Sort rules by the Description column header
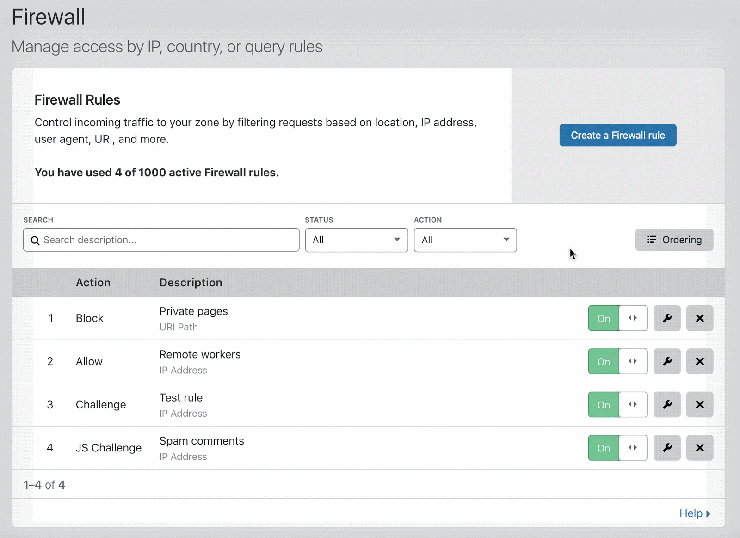The width and height of the screenshot is (740, 538). pos(191,283)
